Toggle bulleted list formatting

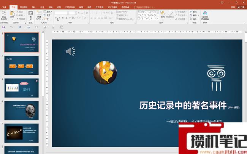[92, 13]
